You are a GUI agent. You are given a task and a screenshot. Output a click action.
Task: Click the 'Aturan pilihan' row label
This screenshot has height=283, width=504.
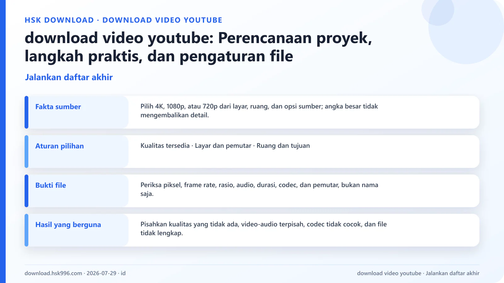coord(60,146)
